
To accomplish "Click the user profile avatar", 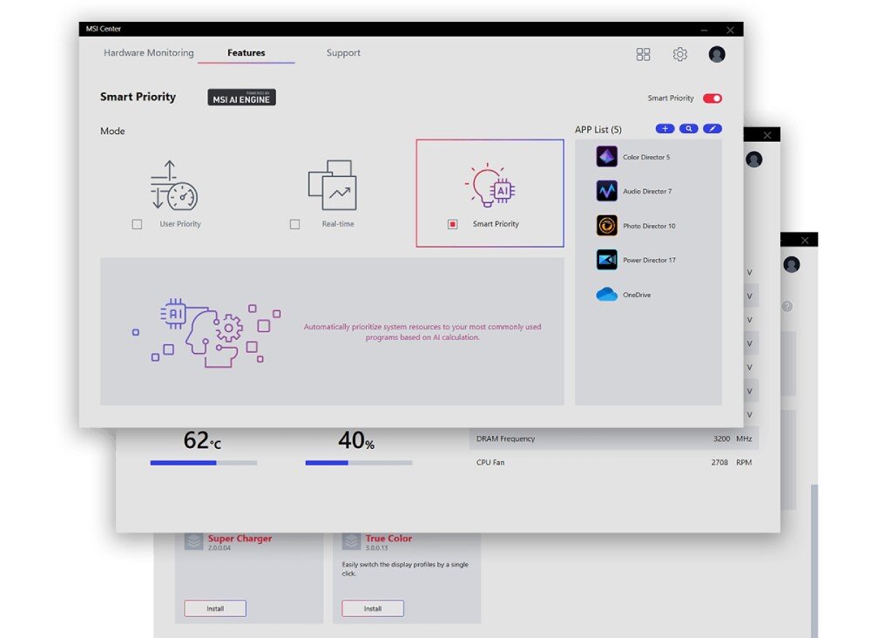I will [x=717, y=54].
